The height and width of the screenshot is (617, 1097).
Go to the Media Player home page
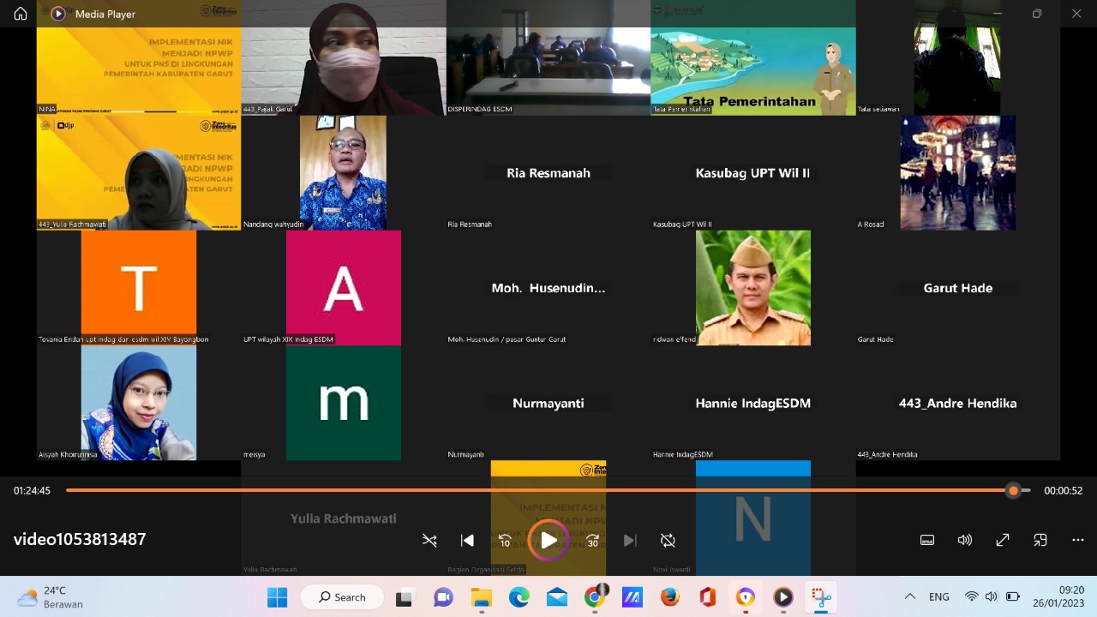[21, 14]
